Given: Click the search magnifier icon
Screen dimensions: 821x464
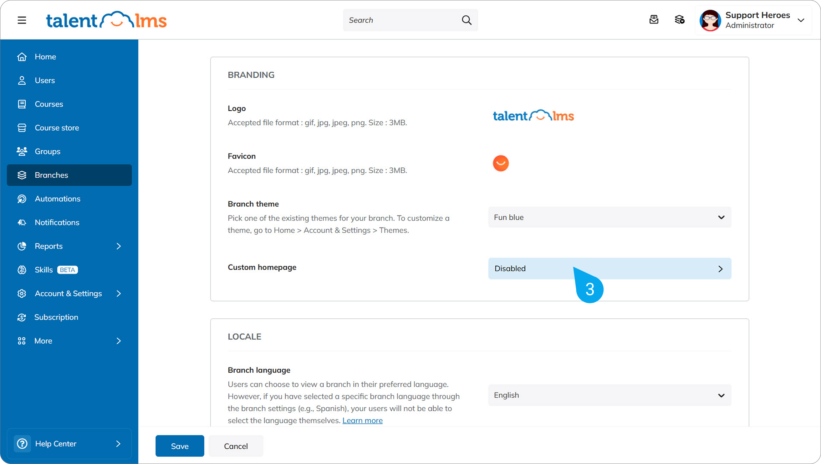Looking at the screenshot, I should click(466, 20).
